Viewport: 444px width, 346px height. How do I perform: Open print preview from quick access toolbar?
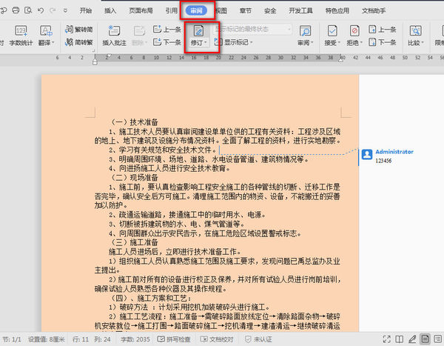point(28,10)
